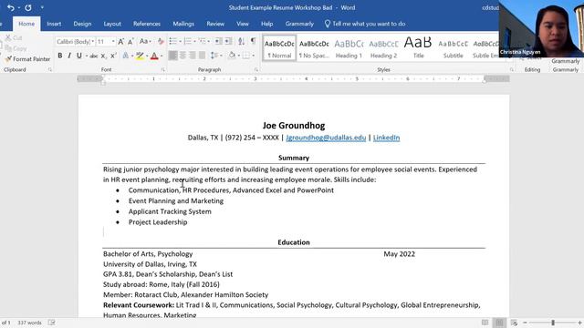Open the Font dialog launcher
Screen dimensions: 584x328
(162, 70)
